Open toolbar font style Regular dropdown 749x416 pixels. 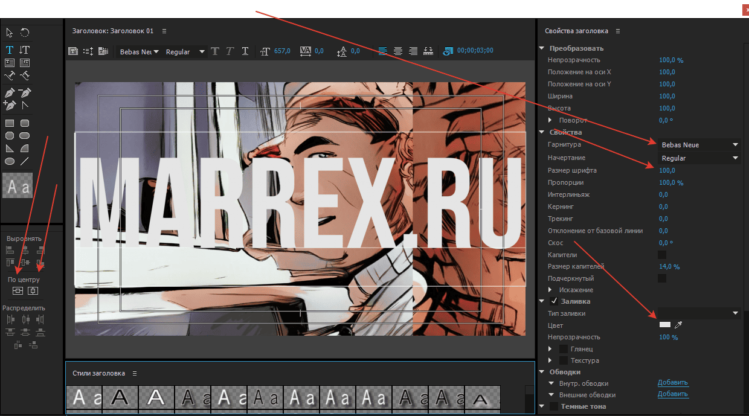pyautogui.click(x=185, y=52)
